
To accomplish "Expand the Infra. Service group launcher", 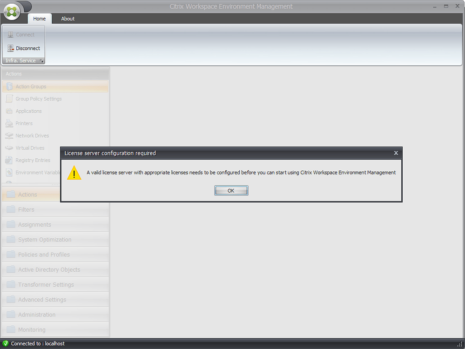I will click(41, 61).
